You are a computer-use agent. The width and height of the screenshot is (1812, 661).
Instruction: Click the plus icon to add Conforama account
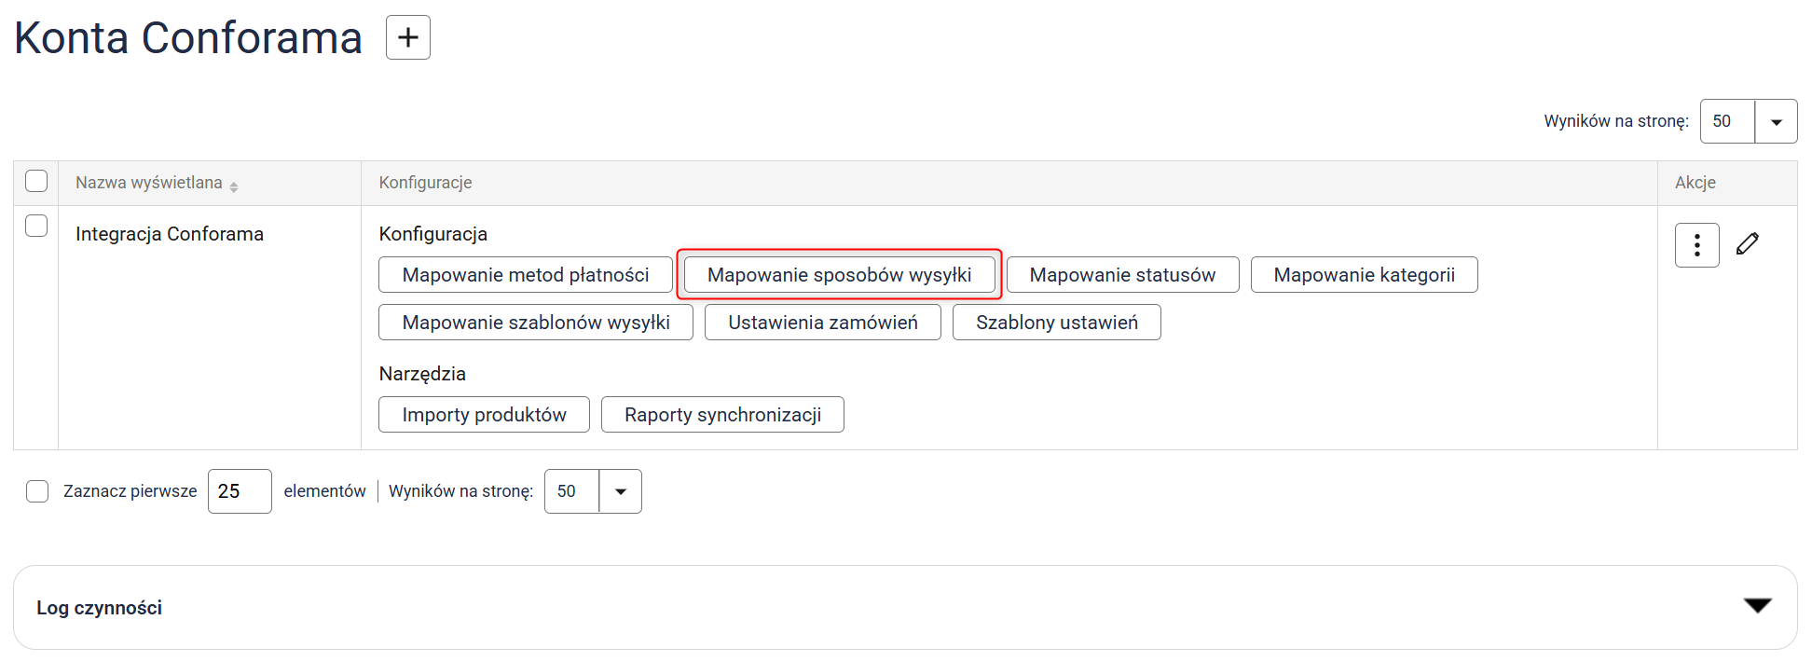408,37
